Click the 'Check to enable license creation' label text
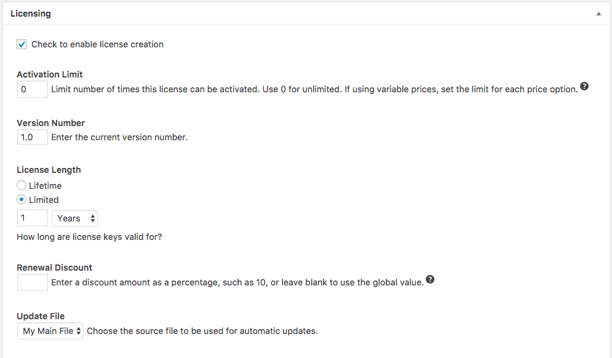The image size is (612, 358). pyautogui.click(x=97, y=44)
